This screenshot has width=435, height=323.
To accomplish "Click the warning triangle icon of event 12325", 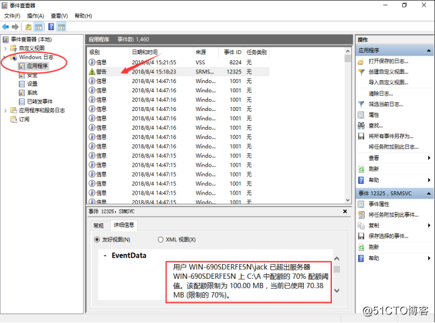I will [x=92, y=72].
